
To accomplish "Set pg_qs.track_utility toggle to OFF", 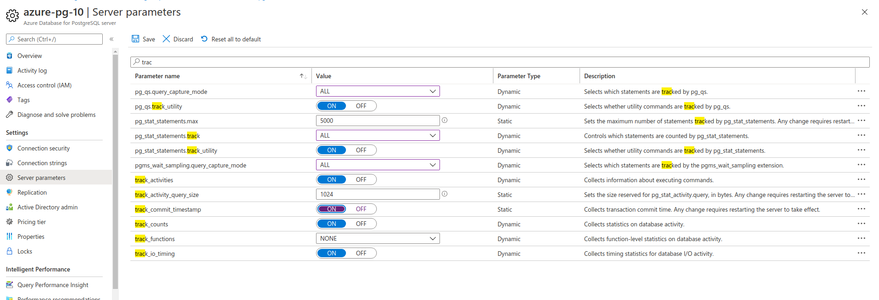I will pyautogui.click(x=361, y=106).
